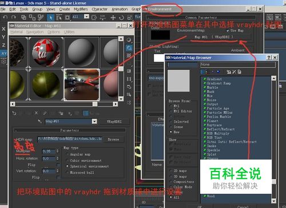
Task: Click the horizontal scrollbar thumb under sample slots
Action: click(95, 104)
